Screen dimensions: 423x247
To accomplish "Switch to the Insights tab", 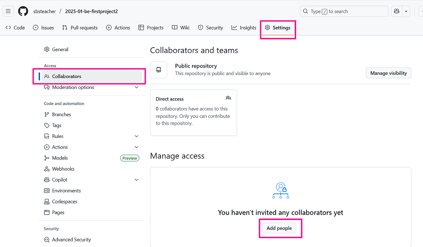I will click(244, 28).
